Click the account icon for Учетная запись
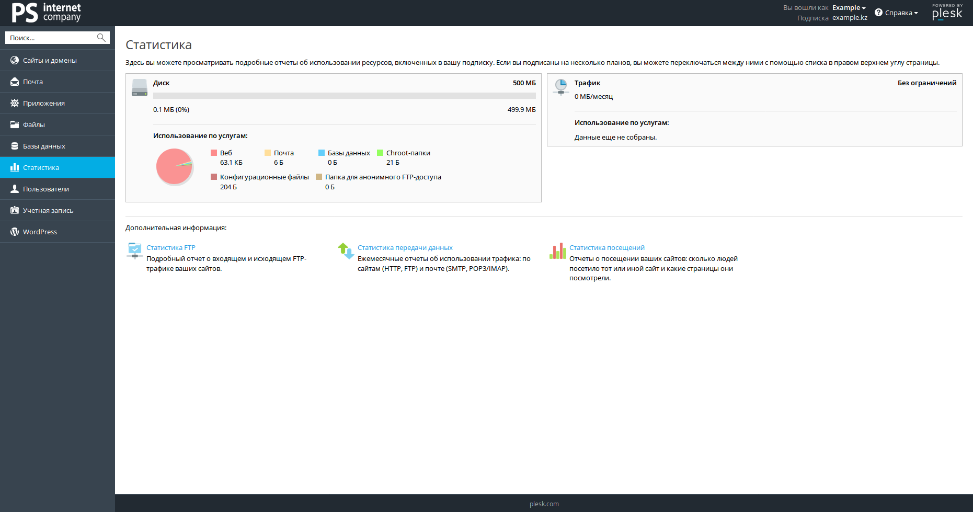 (15, 210)
